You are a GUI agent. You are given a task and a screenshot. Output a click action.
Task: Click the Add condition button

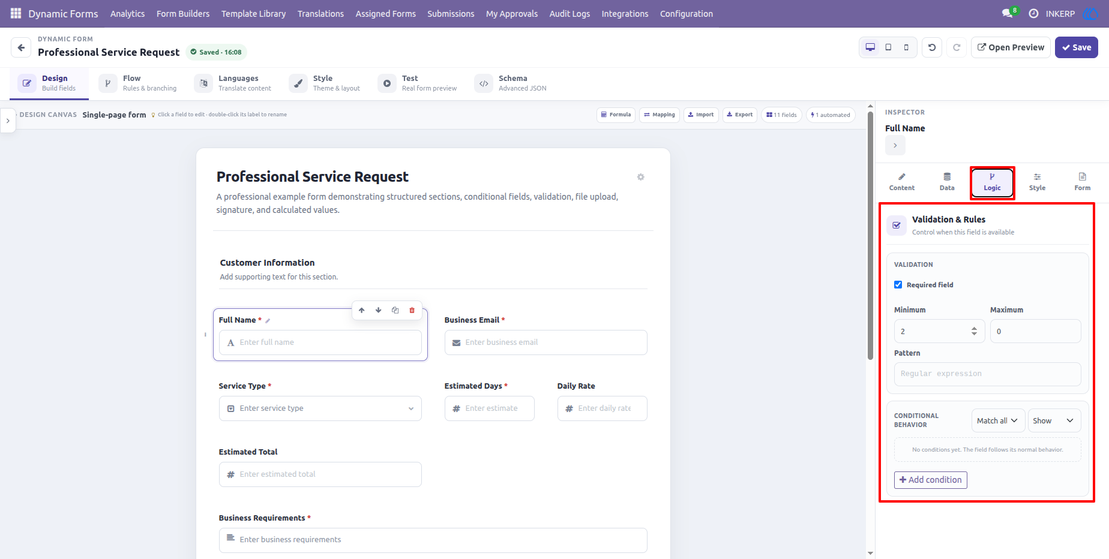(x=931, y=480)
